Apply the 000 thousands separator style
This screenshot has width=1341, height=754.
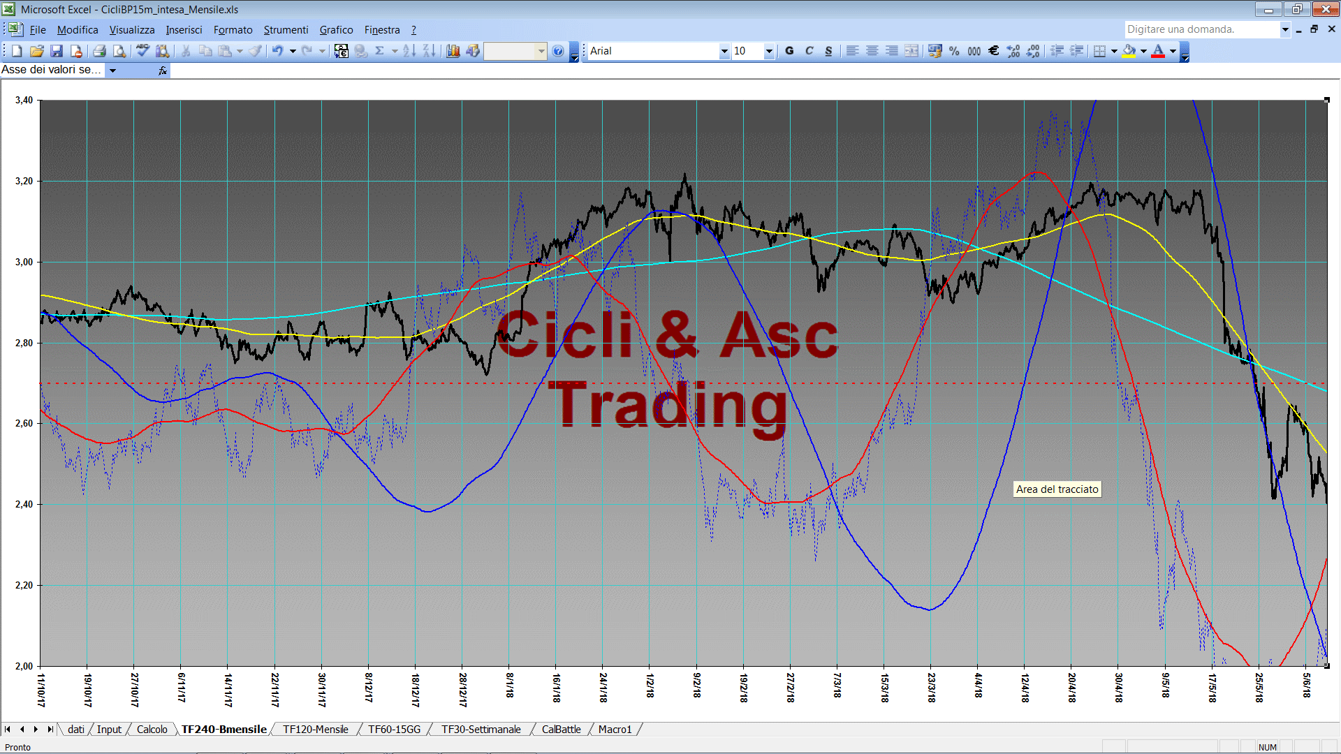pos(974,51)
